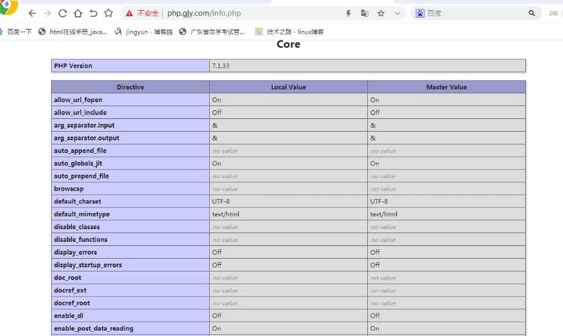Click the Local Value column header
This screenshot has width=563, height=336.
click(289, 87)
